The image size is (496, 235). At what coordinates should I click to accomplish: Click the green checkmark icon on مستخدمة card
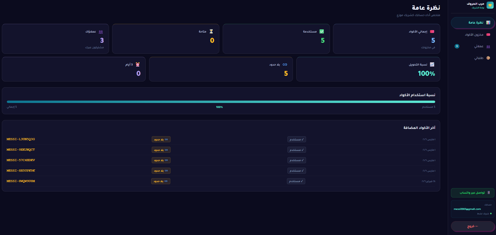(322, 32)
